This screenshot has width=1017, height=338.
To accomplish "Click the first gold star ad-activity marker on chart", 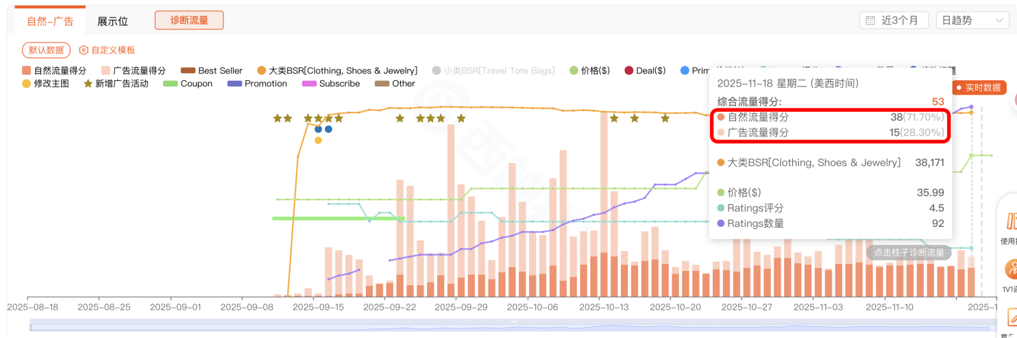I will (277, 118).
